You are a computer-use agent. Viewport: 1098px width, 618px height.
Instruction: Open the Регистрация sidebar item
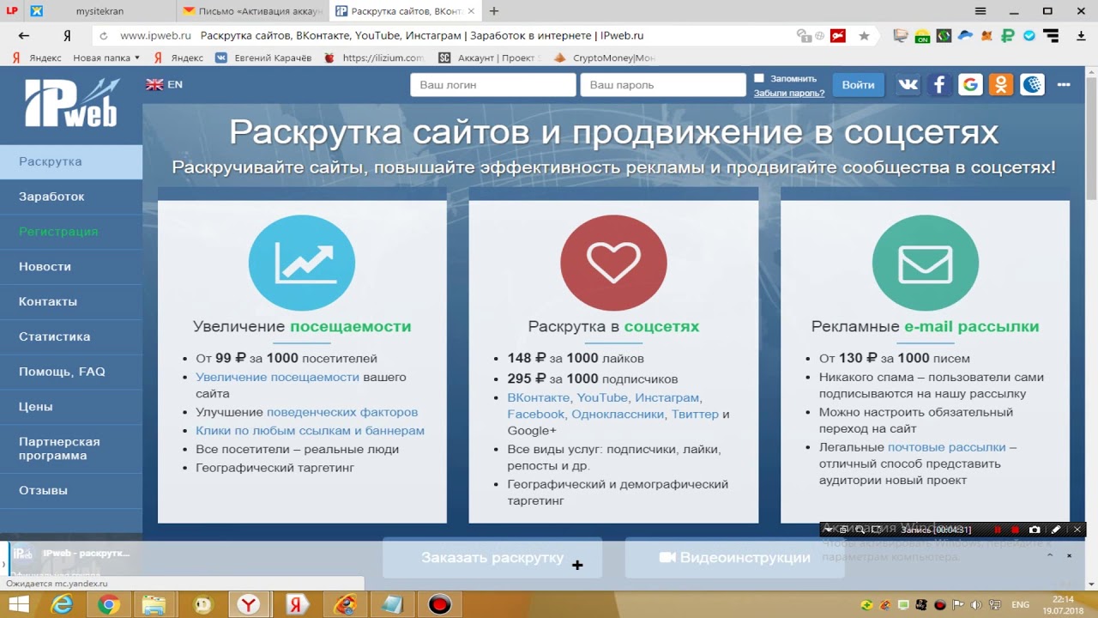71,232
